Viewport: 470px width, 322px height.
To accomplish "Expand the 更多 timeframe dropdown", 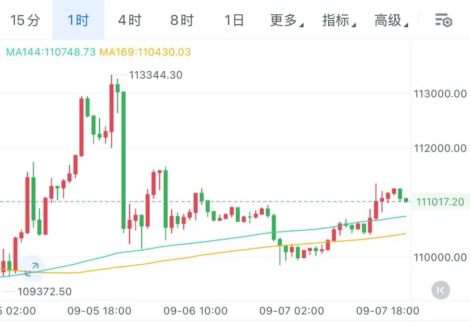I will point(286,20).
